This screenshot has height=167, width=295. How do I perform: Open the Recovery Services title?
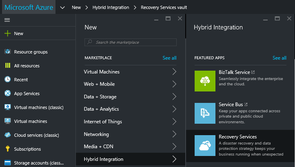[237, 137]
